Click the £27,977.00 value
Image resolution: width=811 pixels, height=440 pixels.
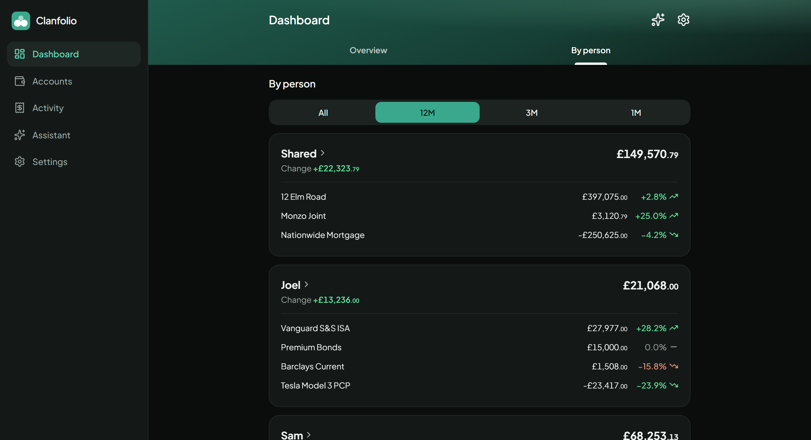coord(607,328)
